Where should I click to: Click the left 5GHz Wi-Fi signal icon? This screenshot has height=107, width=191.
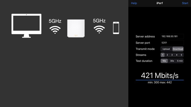click(55, 30)
